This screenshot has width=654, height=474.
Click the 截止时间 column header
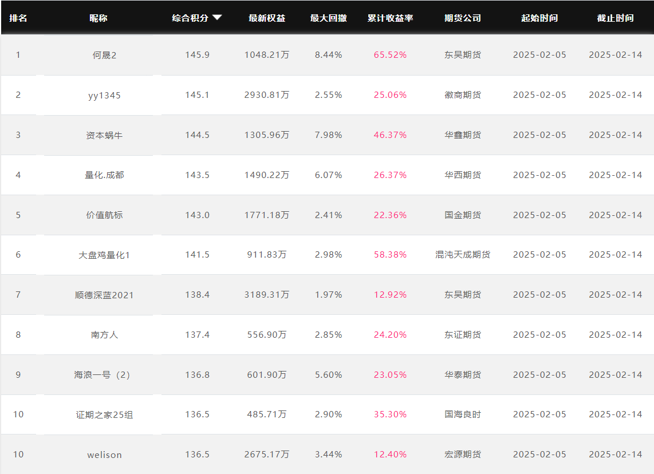tap(615, 18)
